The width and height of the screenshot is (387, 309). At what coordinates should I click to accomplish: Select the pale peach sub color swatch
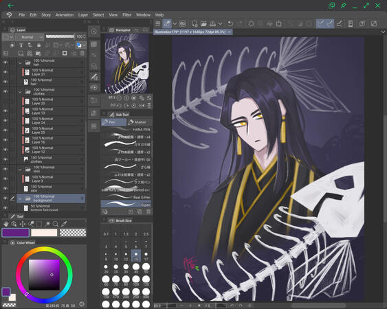point(44,233)
